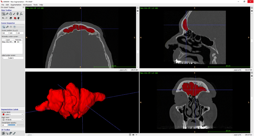Select the Polygon drawing tool
This screenshot has height=136, width=254.
10,14
